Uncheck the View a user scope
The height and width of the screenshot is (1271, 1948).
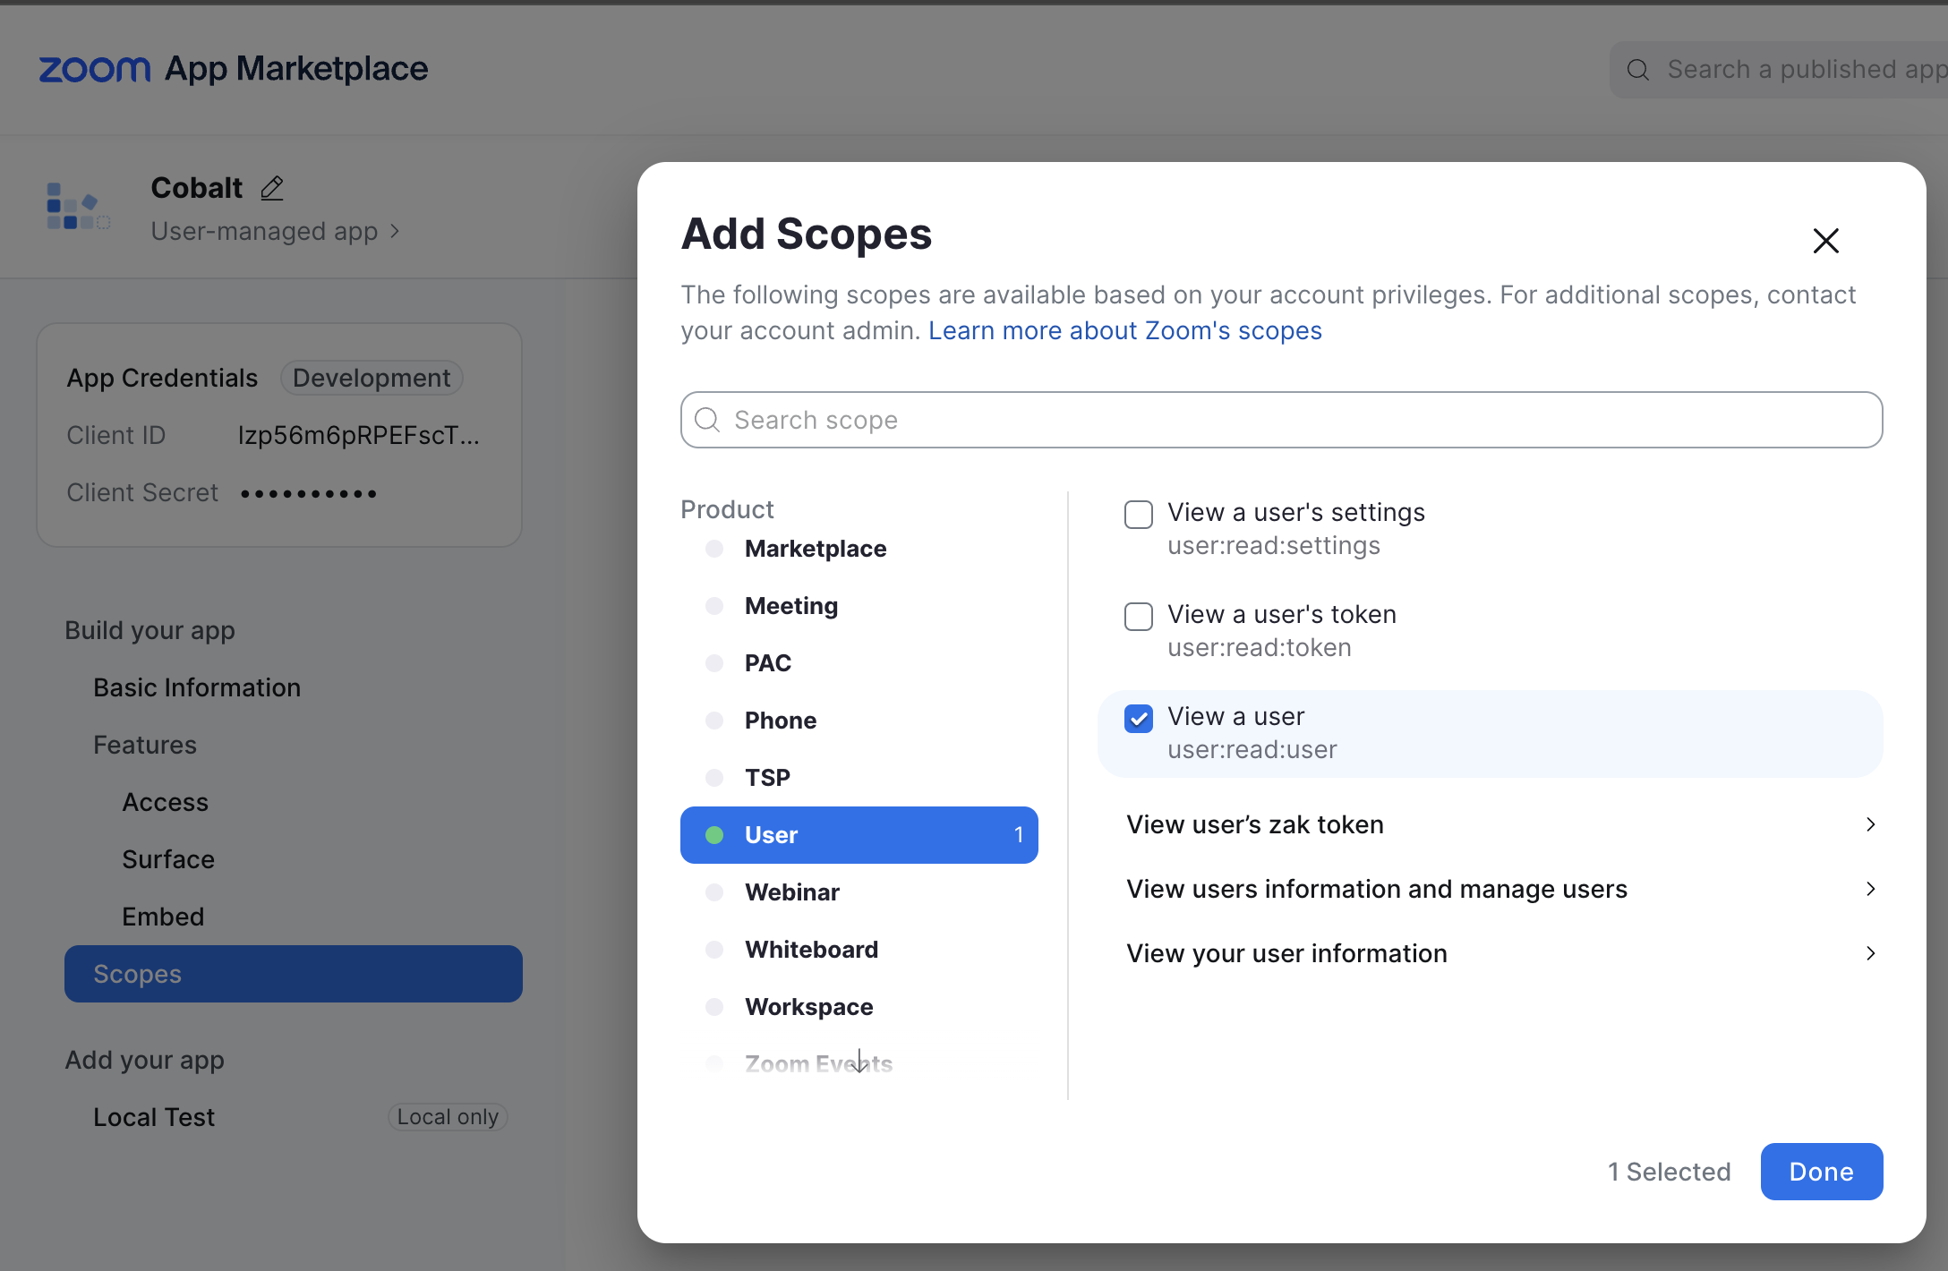[x=1138, y=718]
